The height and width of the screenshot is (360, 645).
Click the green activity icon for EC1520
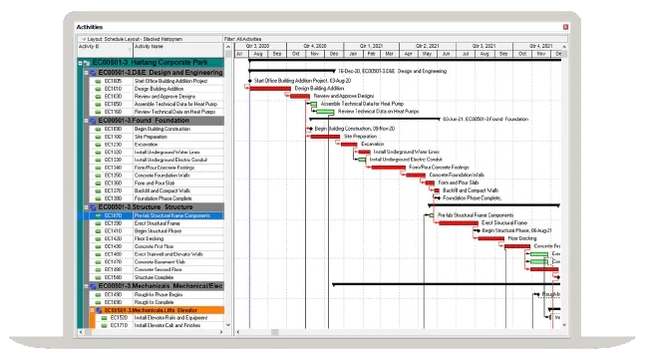tap(104, 318)
